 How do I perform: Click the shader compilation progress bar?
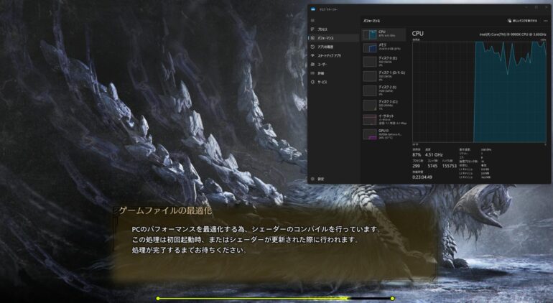(275, 298)
